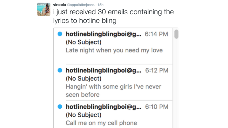
Task: Click the 6:14 PM time label
Action: pos(156,34)
